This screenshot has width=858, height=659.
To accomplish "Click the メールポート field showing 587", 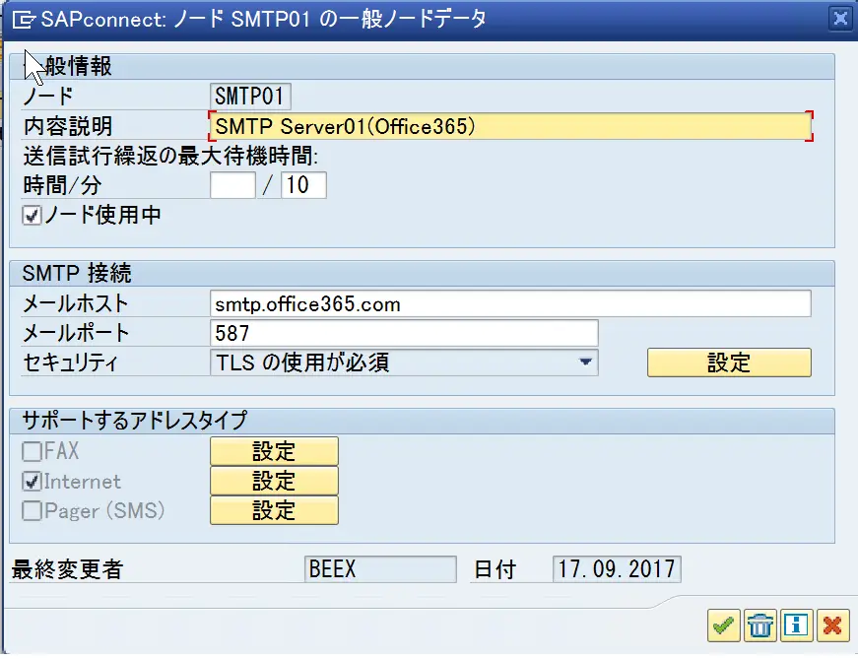I will pos(404,333).
